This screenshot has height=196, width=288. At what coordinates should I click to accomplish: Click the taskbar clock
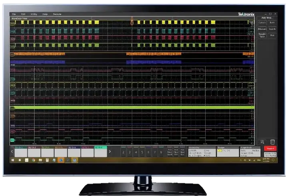coord(266,160)
